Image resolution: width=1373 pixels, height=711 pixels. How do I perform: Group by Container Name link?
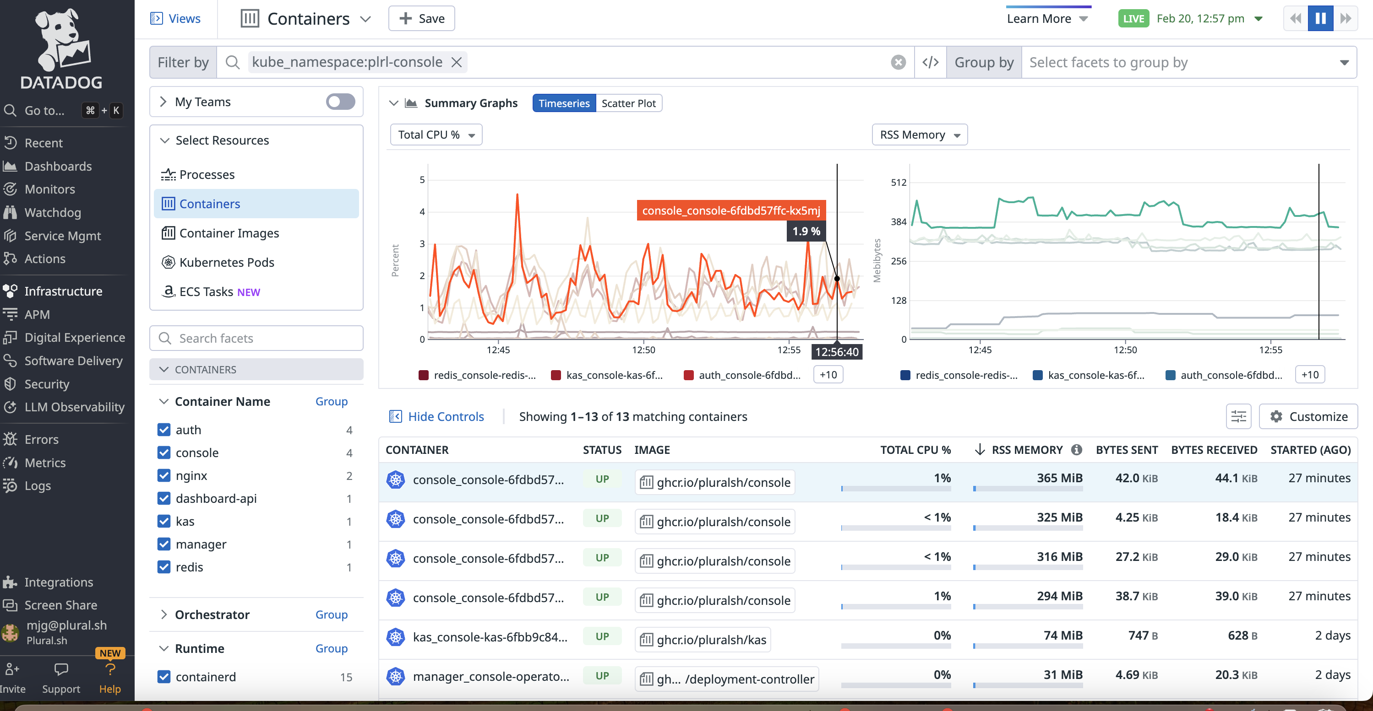332,402
